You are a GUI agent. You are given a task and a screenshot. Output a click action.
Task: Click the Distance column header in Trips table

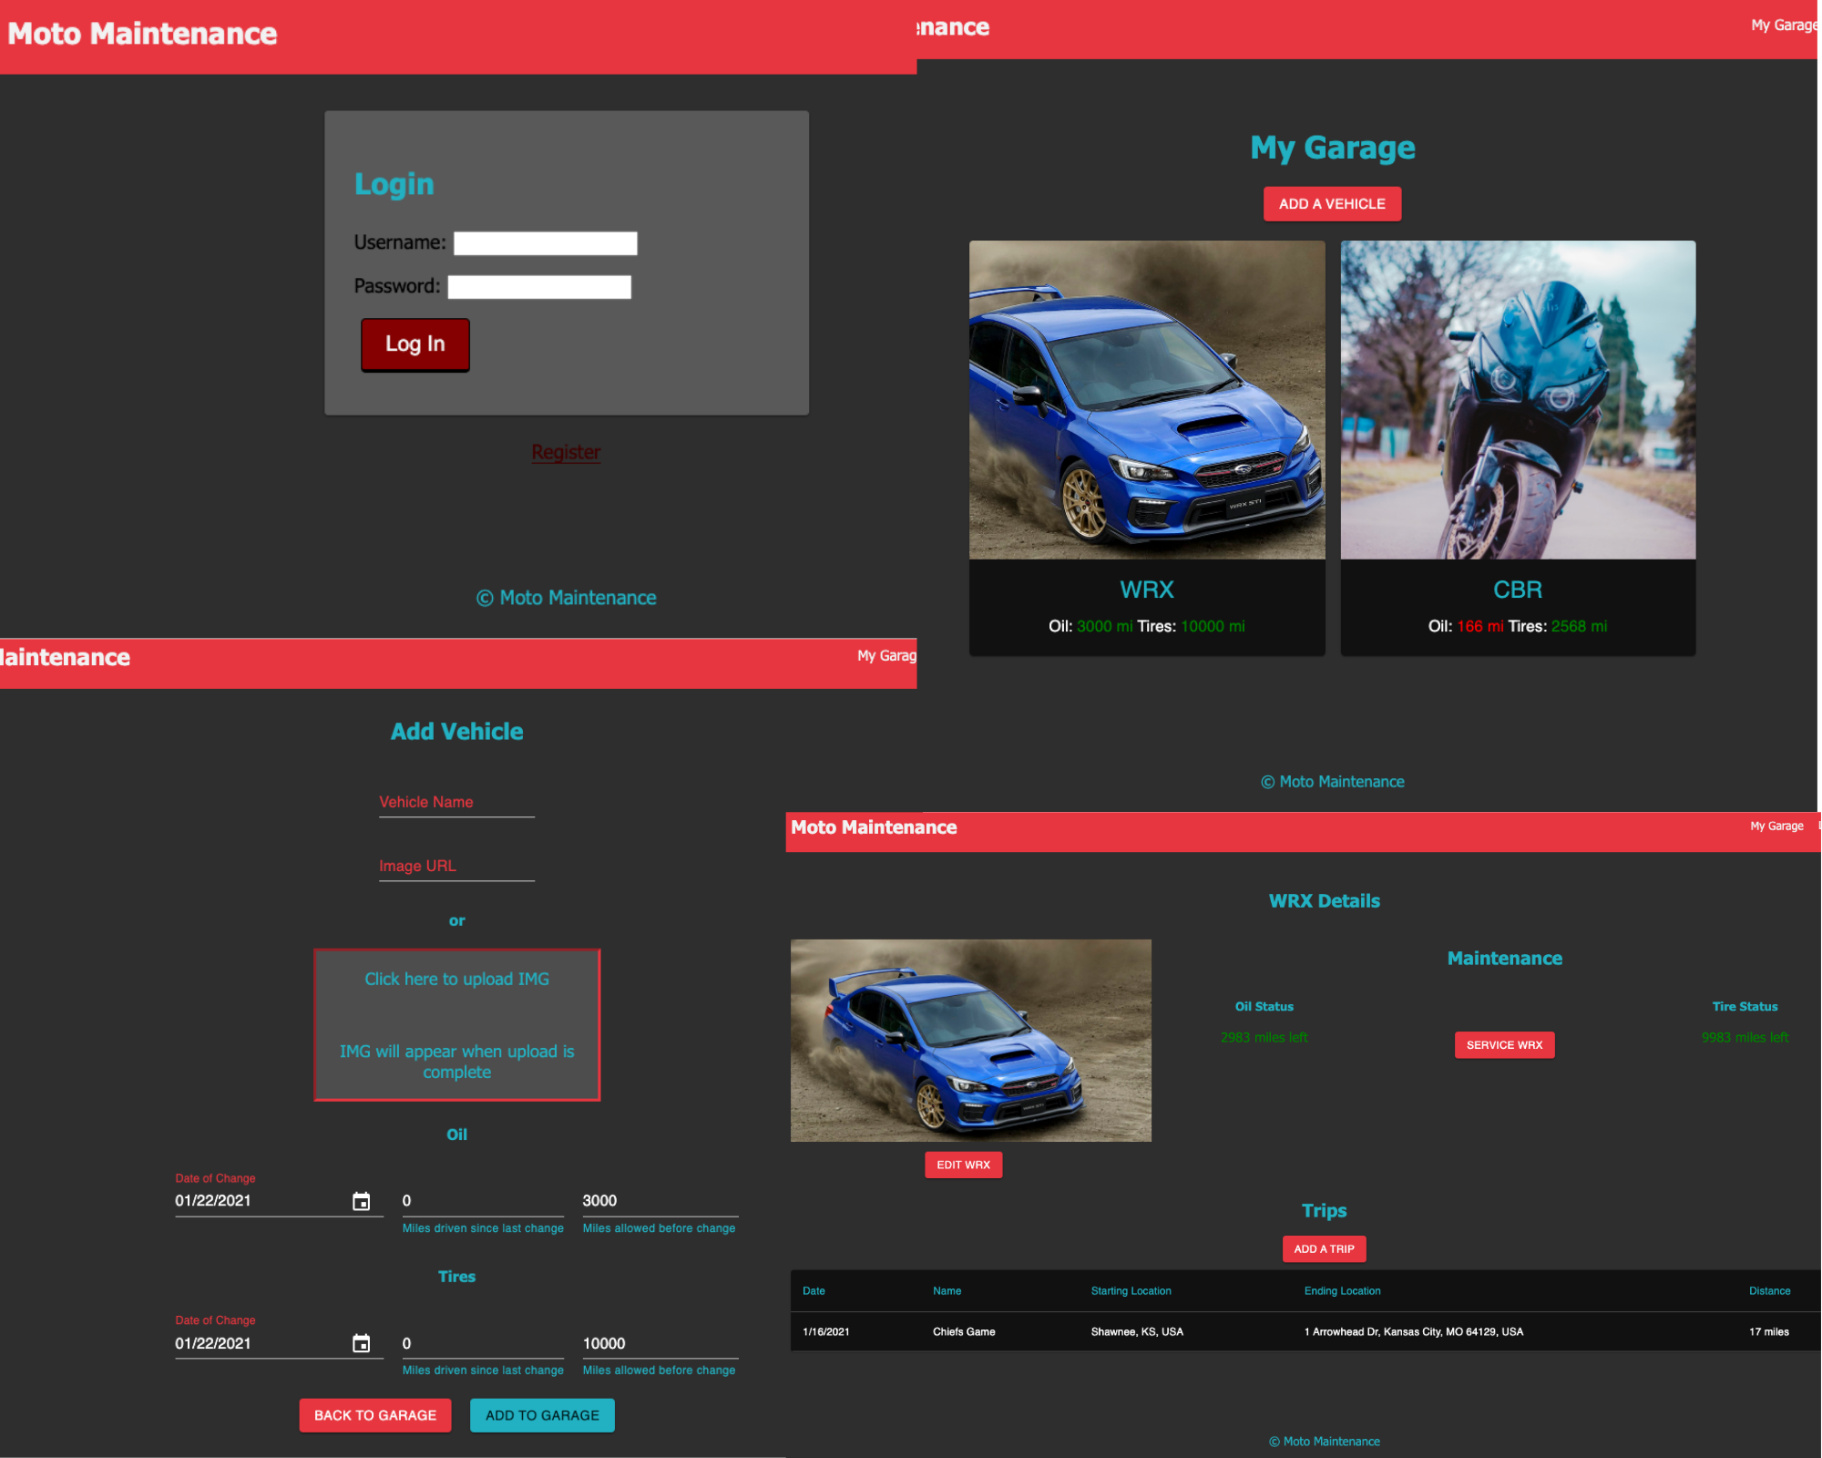click(1769, 1291)
